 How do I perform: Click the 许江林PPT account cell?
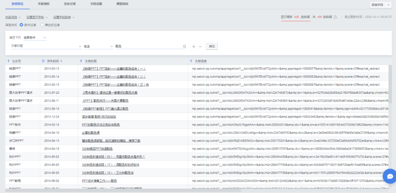(x=16, y=141)
